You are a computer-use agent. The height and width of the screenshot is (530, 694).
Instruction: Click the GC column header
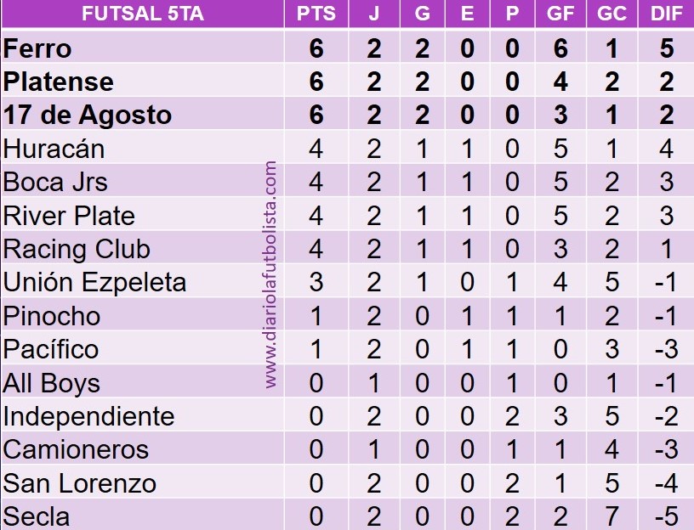[612, 15]
